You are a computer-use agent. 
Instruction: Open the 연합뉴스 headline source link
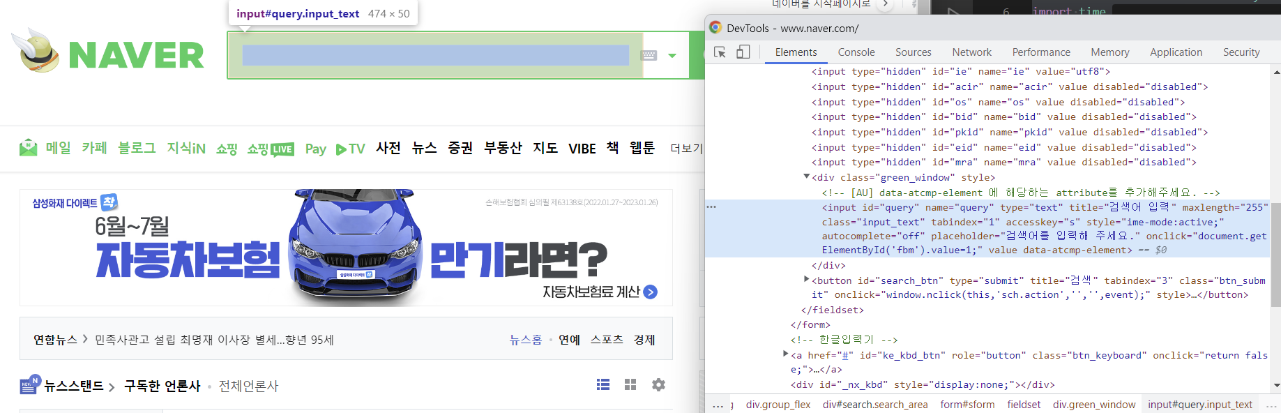(55, 340)
